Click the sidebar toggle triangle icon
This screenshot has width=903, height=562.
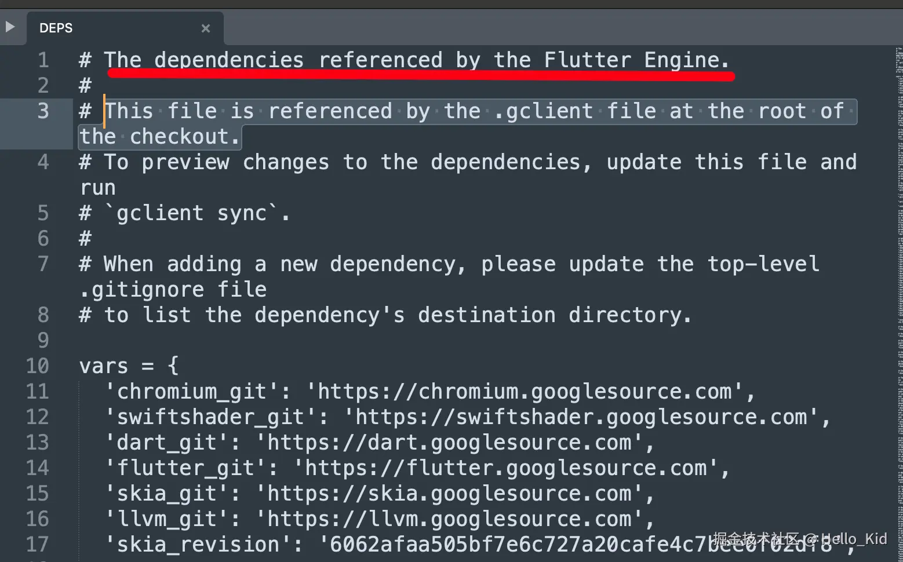point(10,27)
